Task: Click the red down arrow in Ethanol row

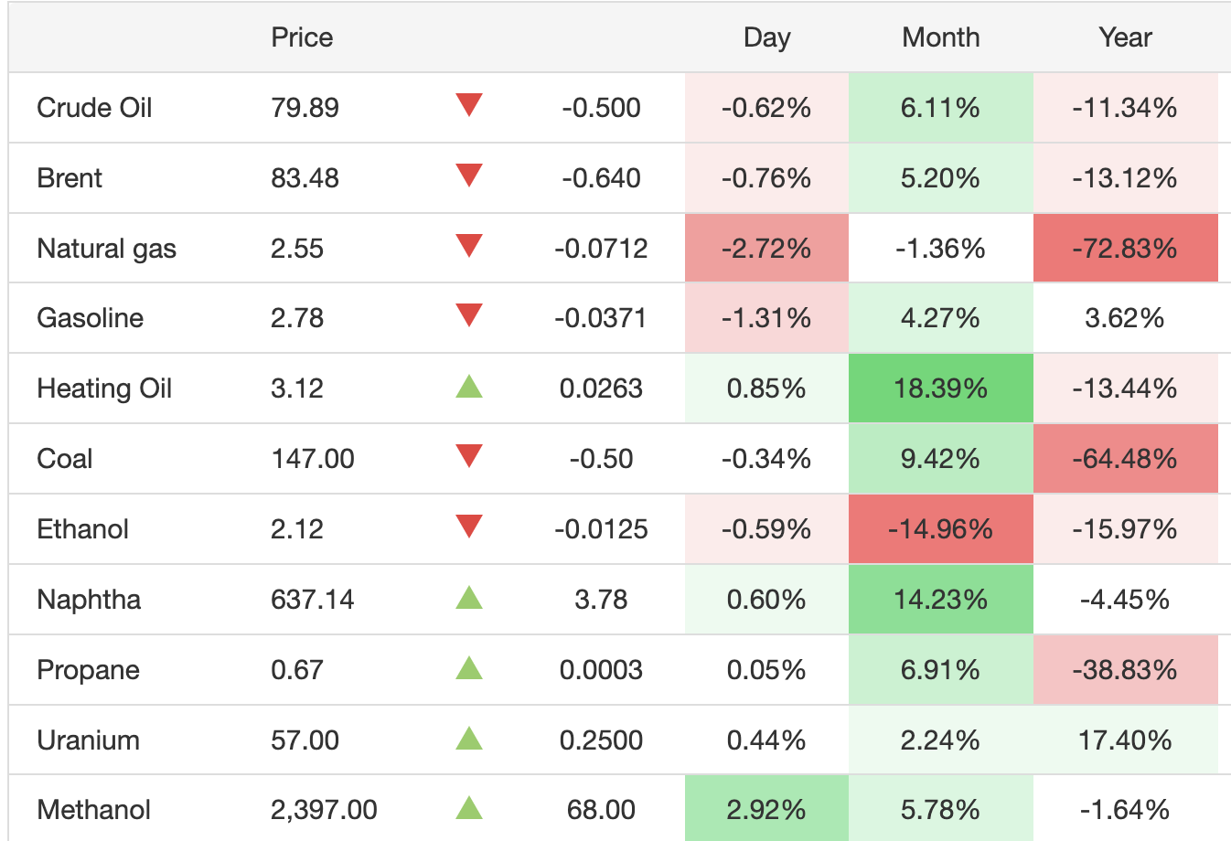Action: click(x=469, y=527)
